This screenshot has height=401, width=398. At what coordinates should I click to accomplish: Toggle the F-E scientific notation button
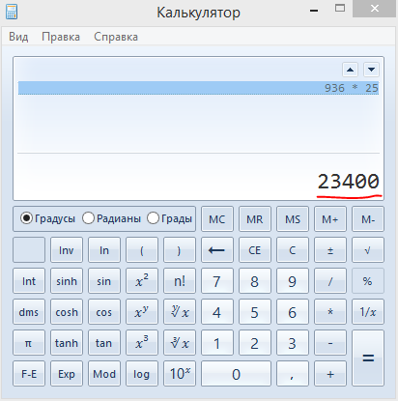29,374
